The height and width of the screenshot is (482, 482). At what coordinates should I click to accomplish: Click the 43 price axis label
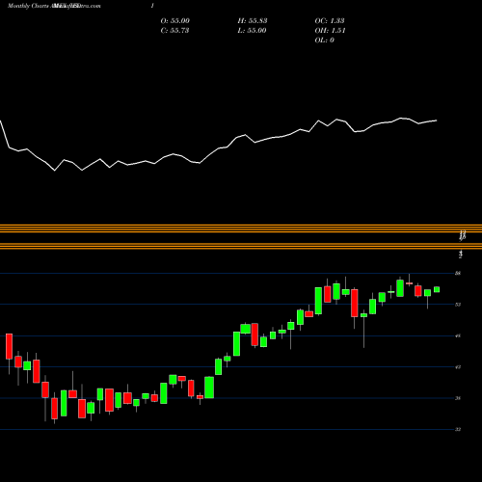458,367
